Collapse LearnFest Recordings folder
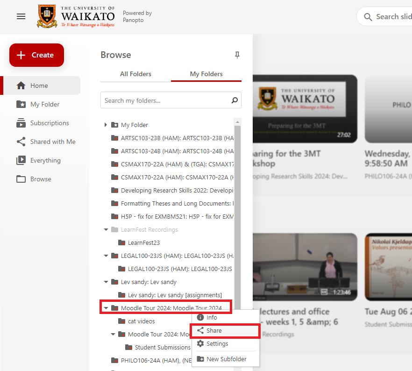Image resolution: width=412 pixels, height=371 pixels. coord(106,229)
